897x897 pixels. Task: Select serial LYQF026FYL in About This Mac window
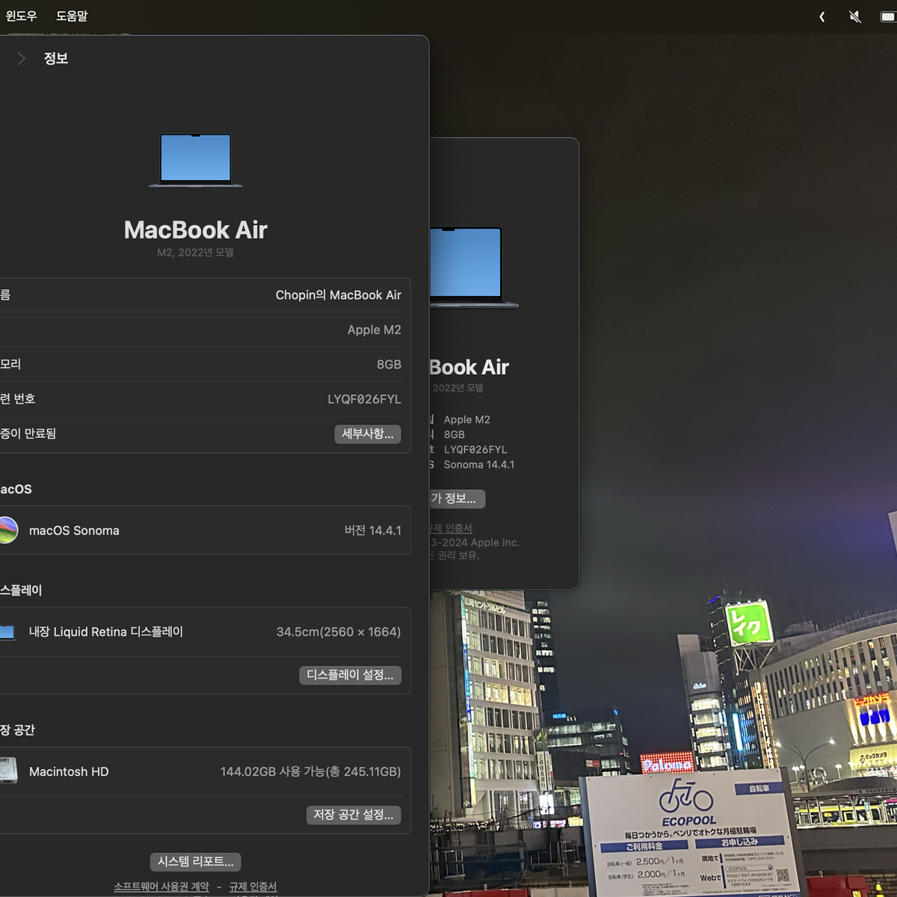[x=475, y=449]
